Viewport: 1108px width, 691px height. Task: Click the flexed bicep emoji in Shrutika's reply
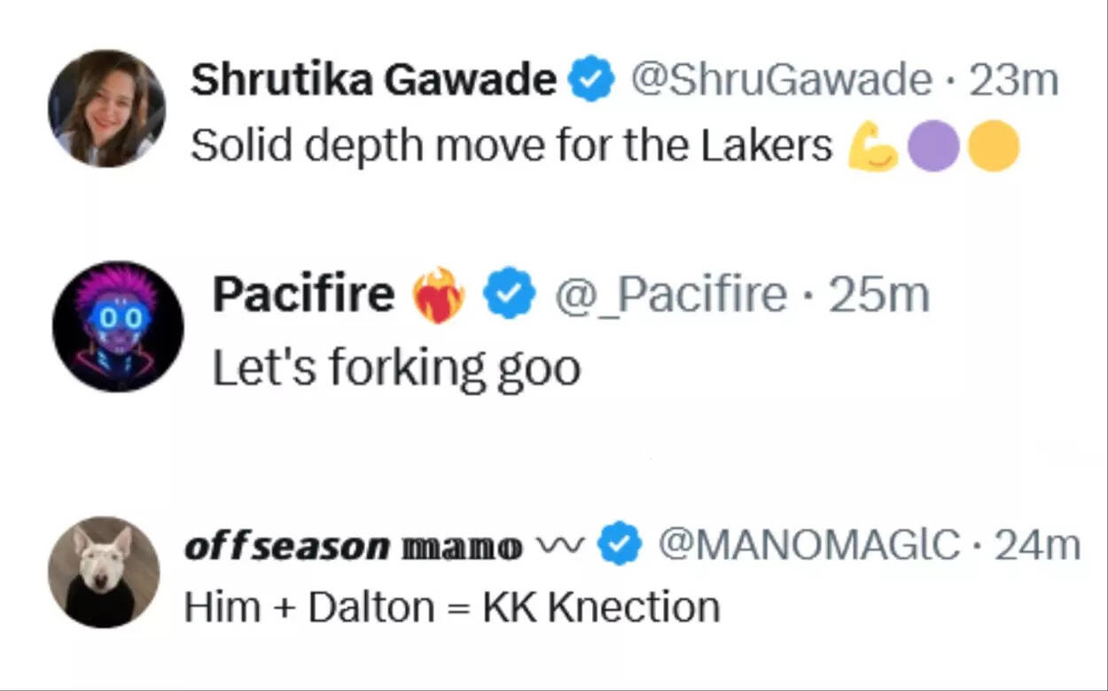click(872, 147)
